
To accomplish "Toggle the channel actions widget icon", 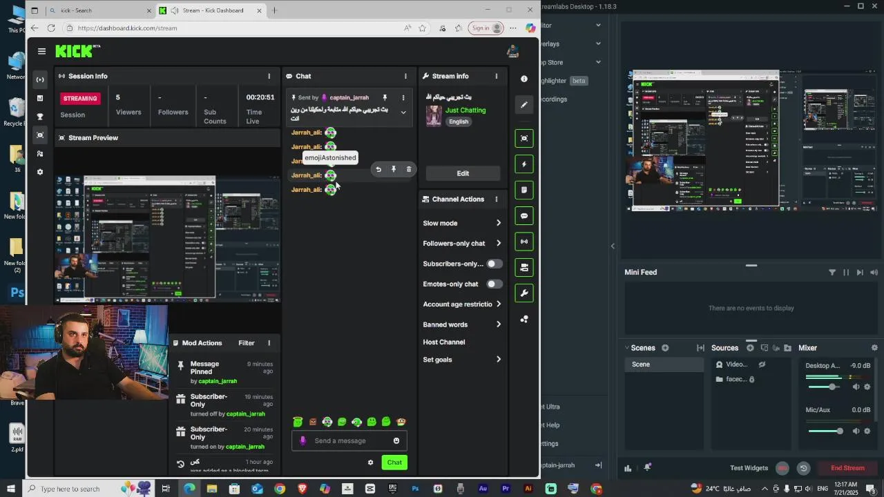I will 524,268.
